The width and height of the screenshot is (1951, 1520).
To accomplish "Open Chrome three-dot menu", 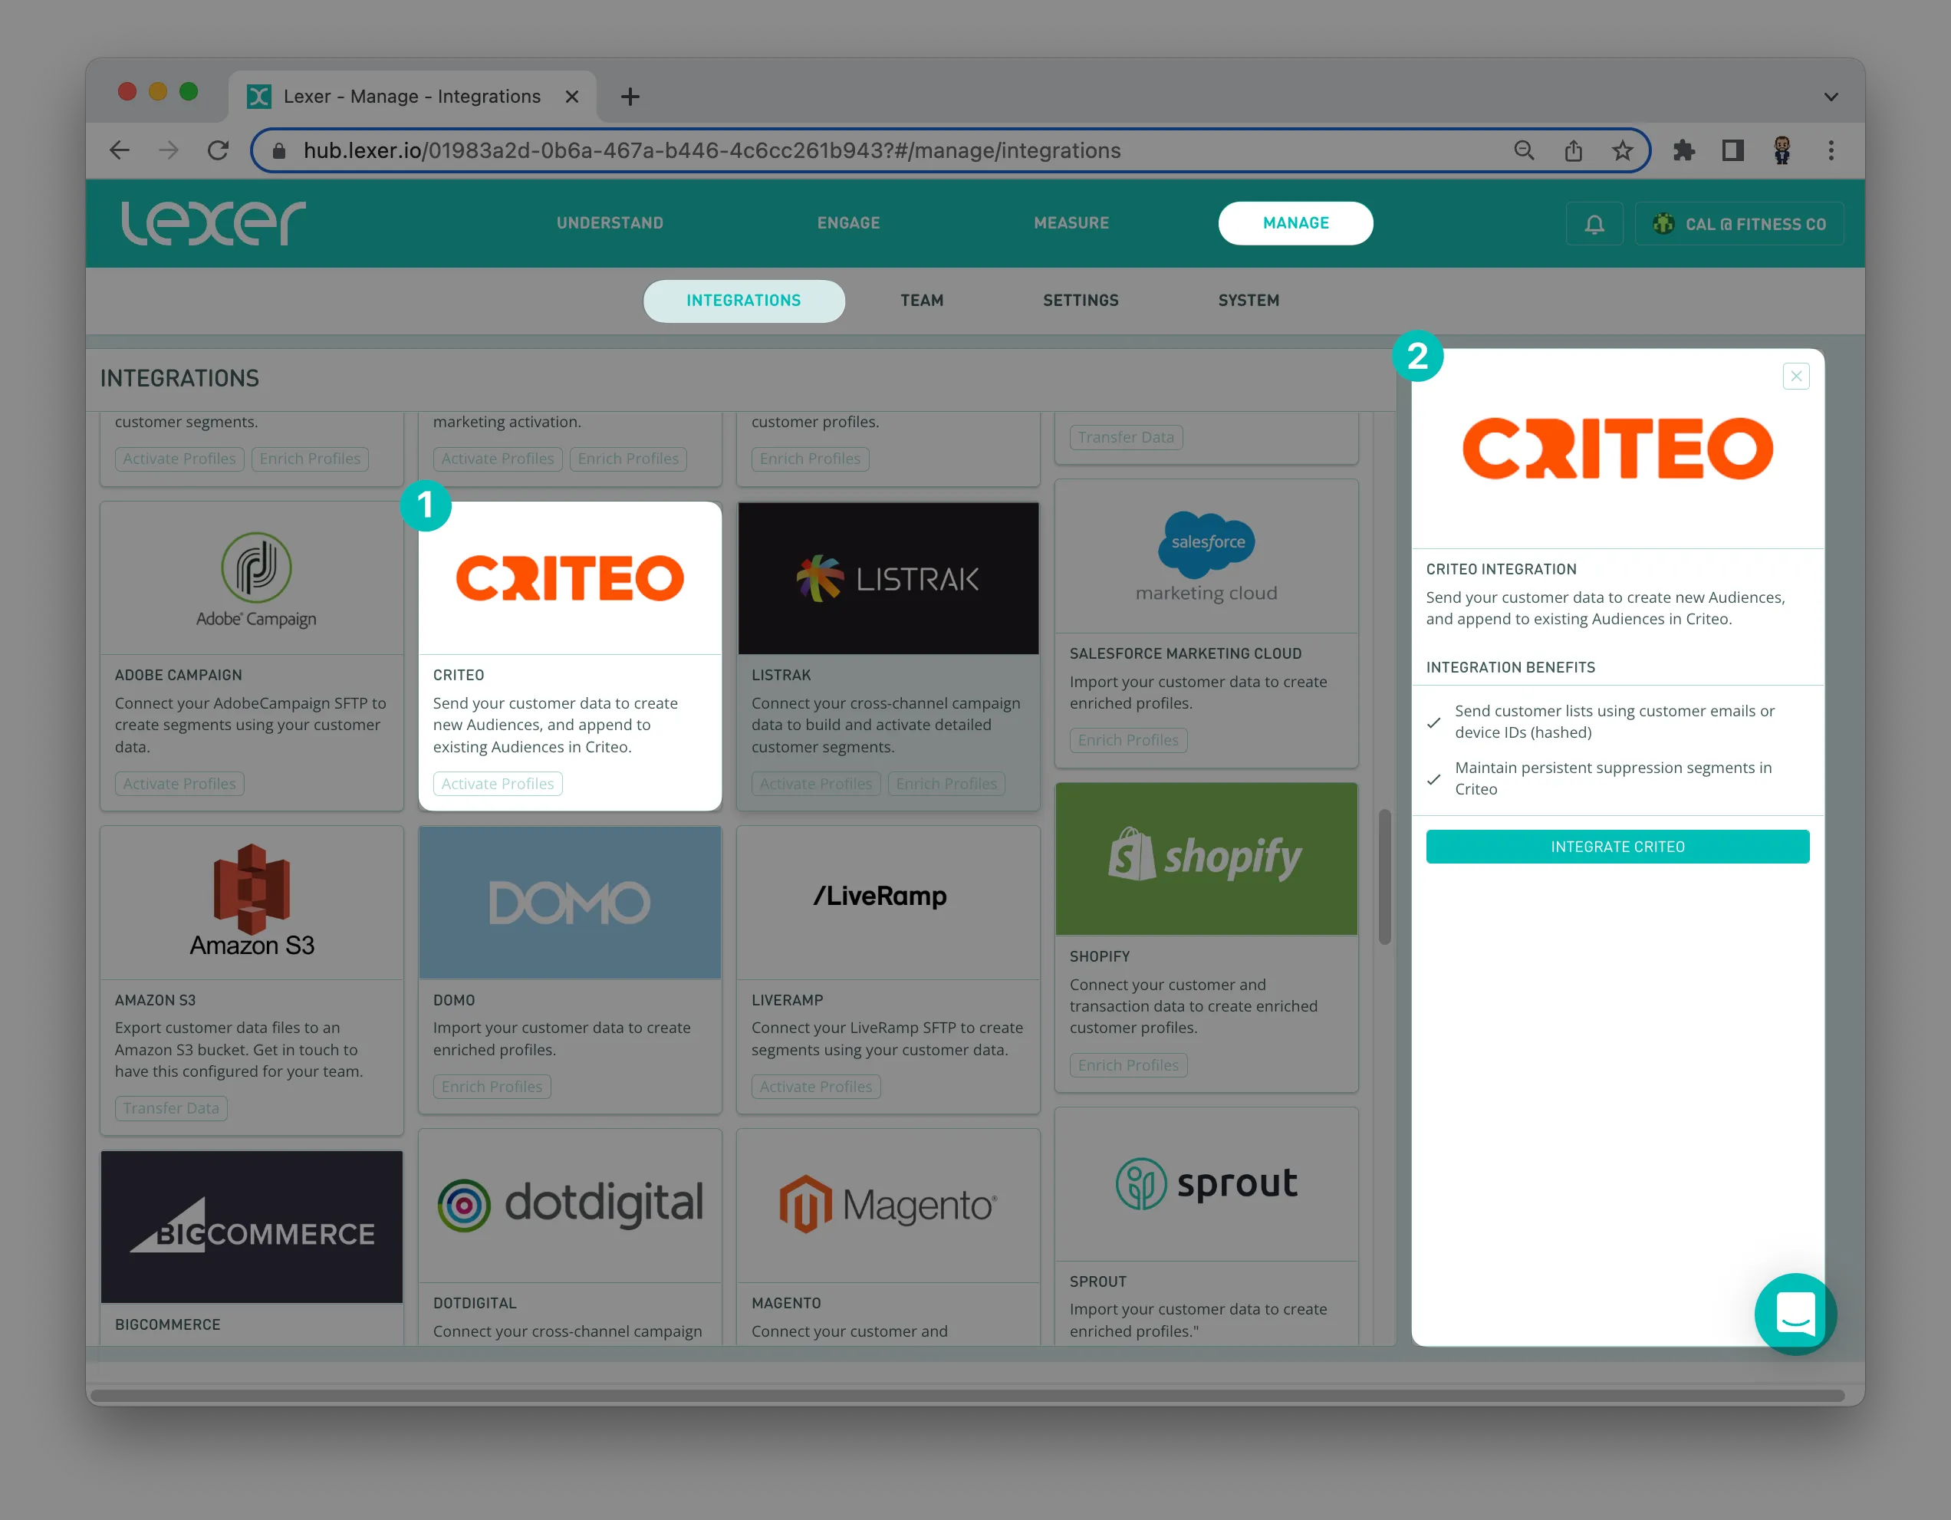I will pos(1831,150).
